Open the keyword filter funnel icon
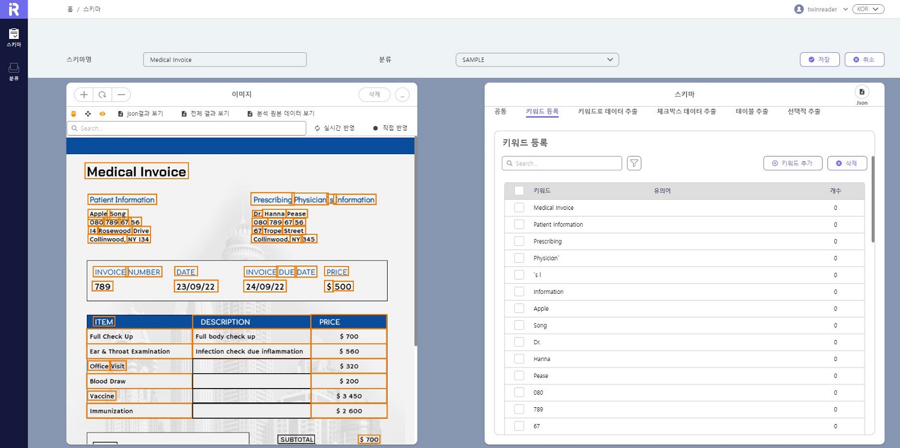Image resolution: width=900 pixels, height=448 pixels. click(634, 163)
